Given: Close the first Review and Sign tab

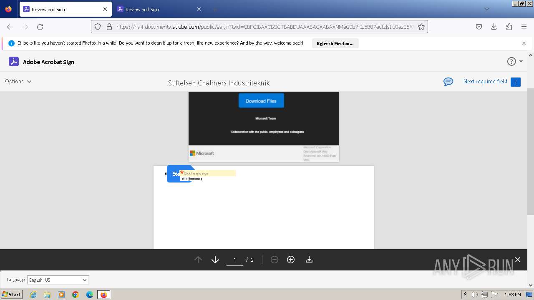Looking at the screenshot, I should [x=105, y=9].
